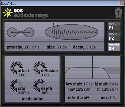125x107 pixels.
Task: Click the predelay figure-eight graphic
Action: pos(21,32)
